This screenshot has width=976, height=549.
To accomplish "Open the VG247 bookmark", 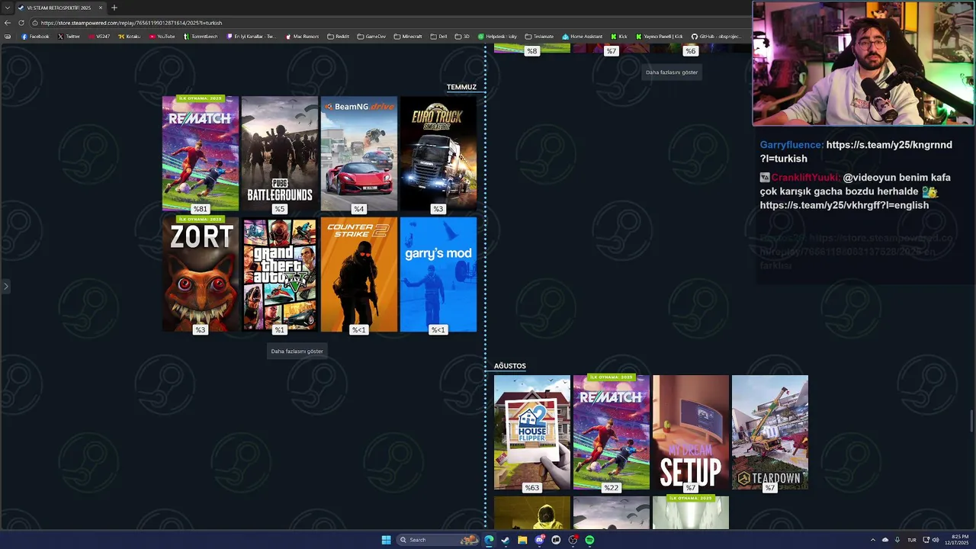I will point(99,37).
